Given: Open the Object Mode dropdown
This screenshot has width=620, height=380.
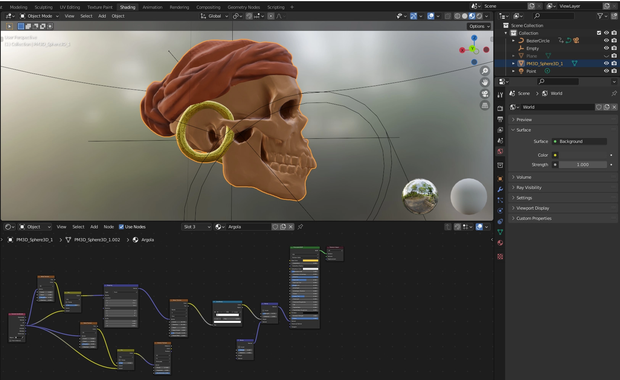Looking at the screenshot, I should click(x=39, y=16).
